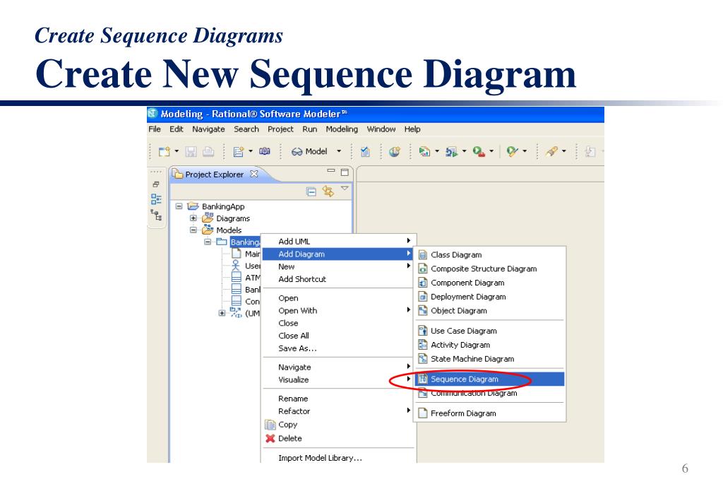Choose Import Model Library...
Image resolution: width=723 pixels, height=501 pixels.
click(338, 458)
